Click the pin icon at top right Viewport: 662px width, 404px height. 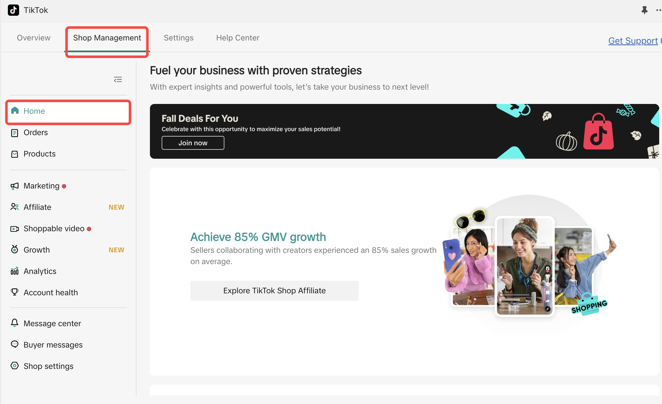coord(644,10)
